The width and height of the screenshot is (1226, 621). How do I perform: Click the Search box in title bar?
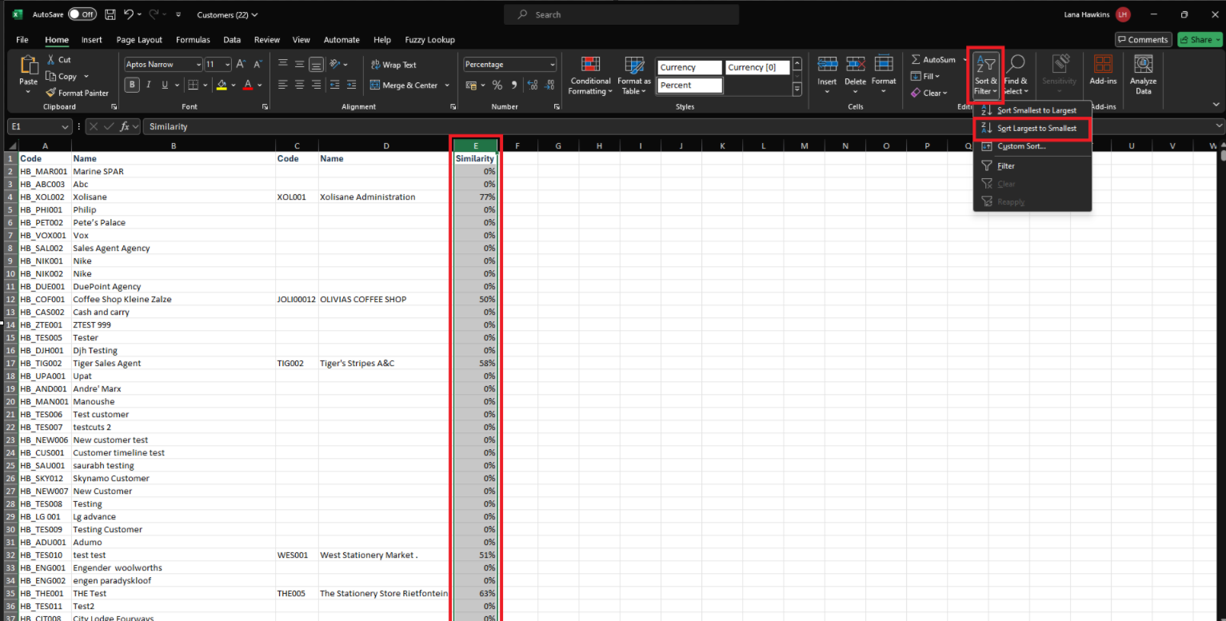[621, 14]
